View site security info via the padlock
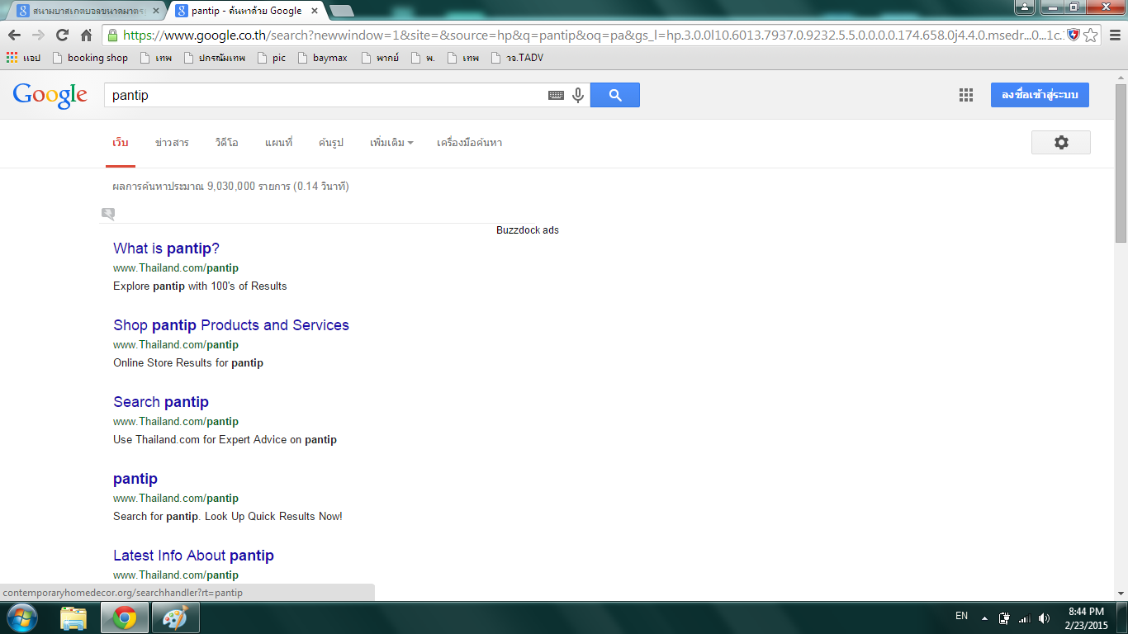This screenshot has width=1128, height=634. click(x=112, y=35)
